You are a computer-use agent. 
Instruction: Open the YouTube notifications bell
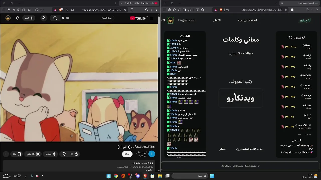click(18, 18)
